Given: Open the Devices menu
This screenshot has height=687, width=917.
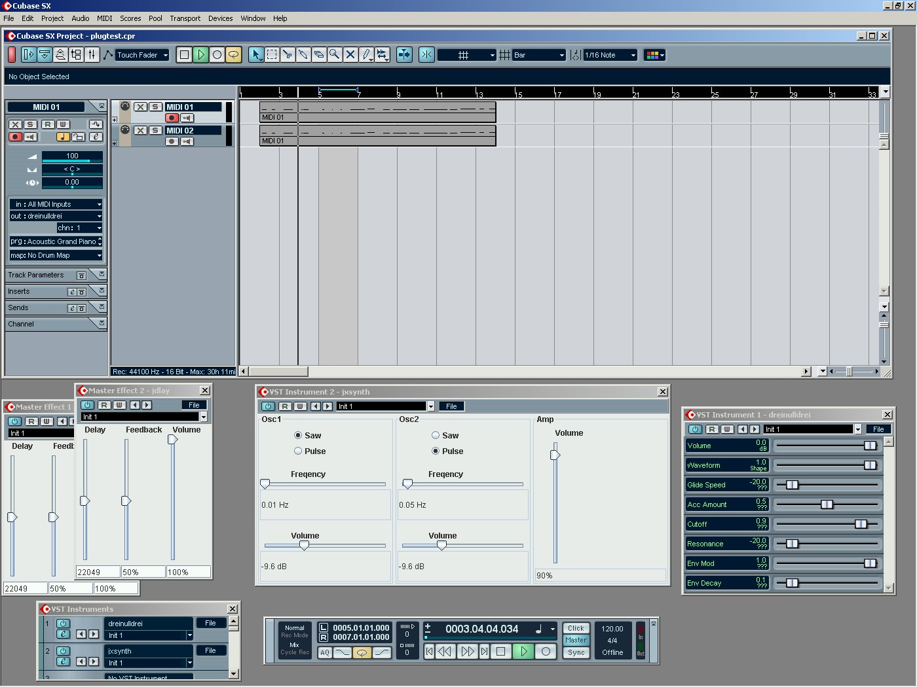Looking at the screenshot, I should tap(220, 18).
